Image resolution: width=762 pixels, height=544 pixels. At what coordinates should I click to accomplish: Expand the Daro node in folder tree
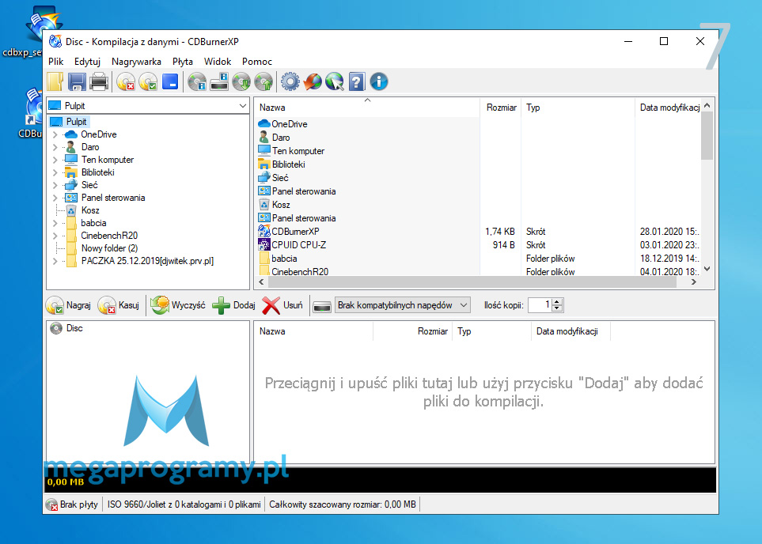tap(55, 147)
